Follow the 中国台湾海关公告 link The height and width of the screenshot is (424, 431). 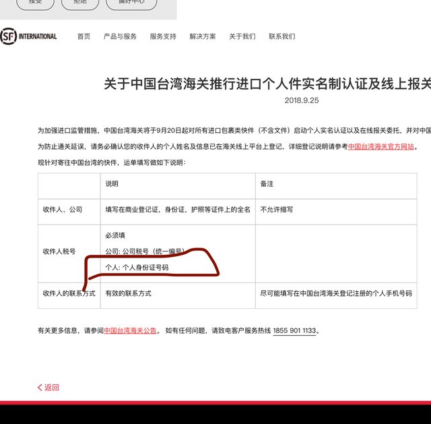131,331
